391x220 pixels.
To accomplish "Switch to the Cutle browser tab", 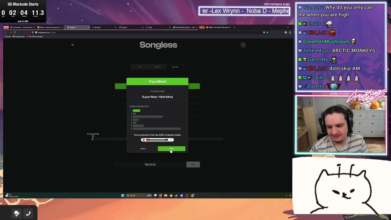I will click(158, 27).
